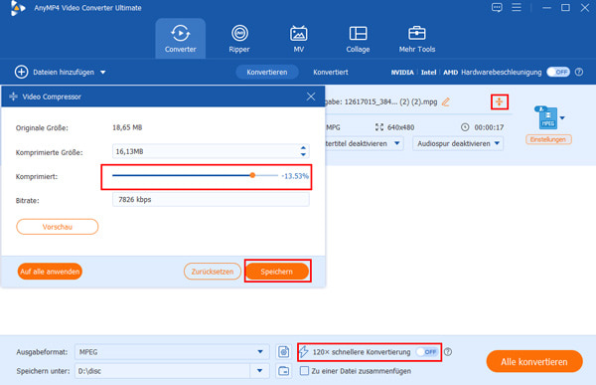This screenshot has height=385, width=596.
Task: Click the pencil rename icon beside the filename
Action: [446, 101]
